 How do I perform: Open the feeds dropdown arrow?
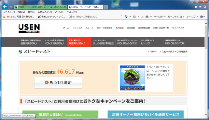pos(138,17)
